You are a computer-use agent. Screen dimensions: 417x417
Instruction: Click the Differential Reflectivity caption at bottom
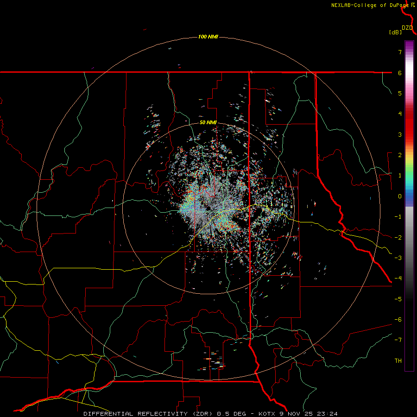[210, 414]
